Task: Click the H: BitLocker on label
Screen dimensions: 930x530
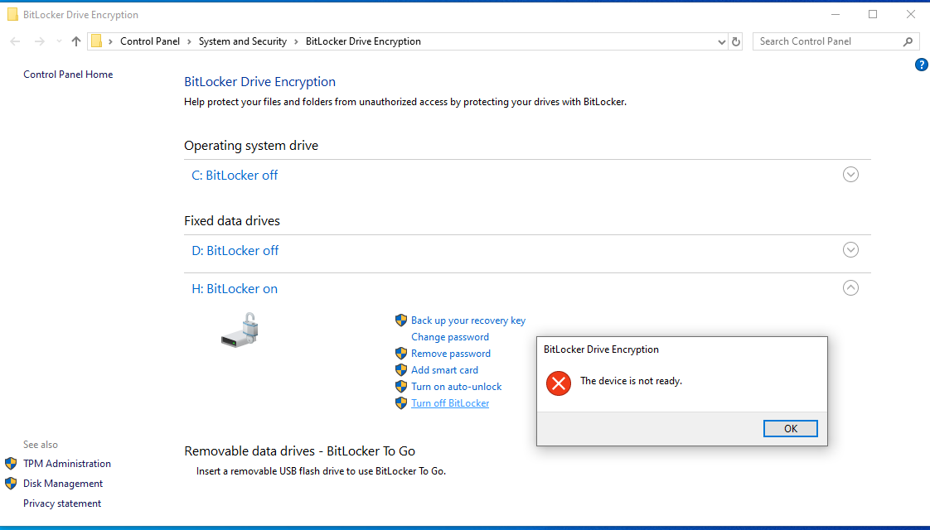Action: click(235, 289)
